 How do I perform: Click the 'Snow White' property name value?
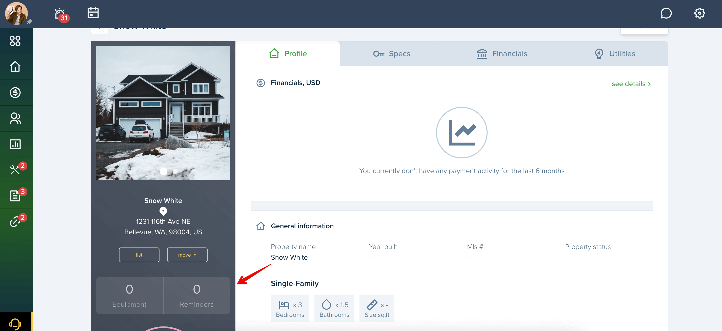[x=289, y=257]
